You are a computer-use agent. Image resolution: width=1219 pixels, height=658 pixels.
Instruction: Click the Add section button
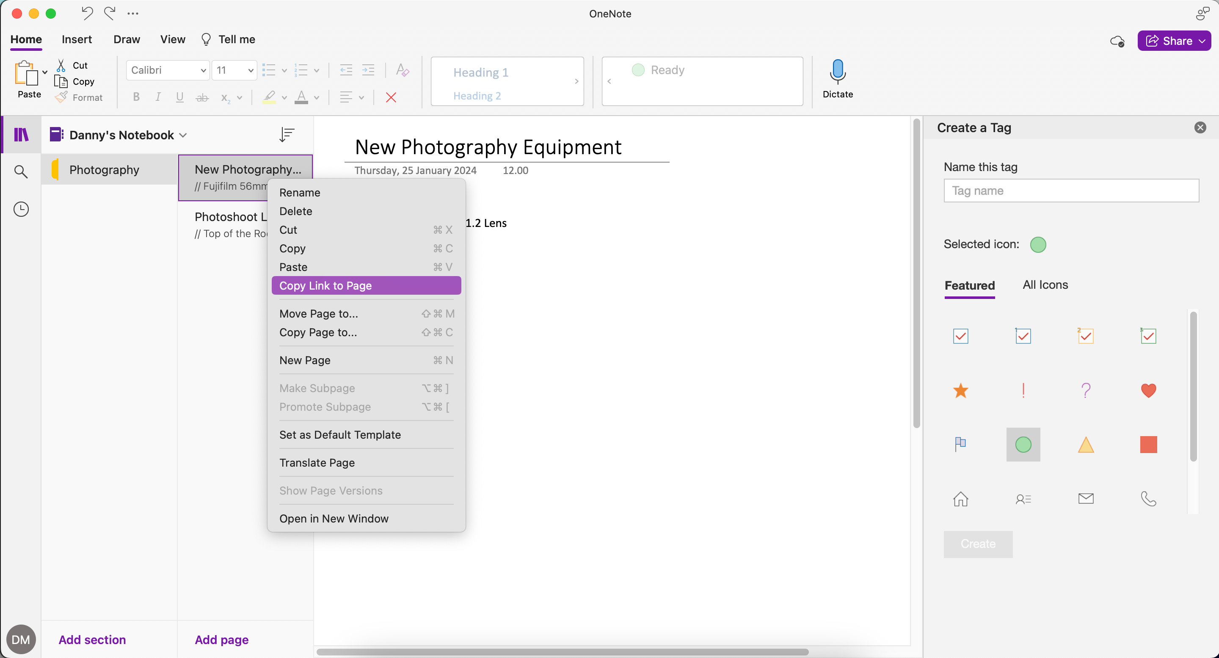point(92,639)
